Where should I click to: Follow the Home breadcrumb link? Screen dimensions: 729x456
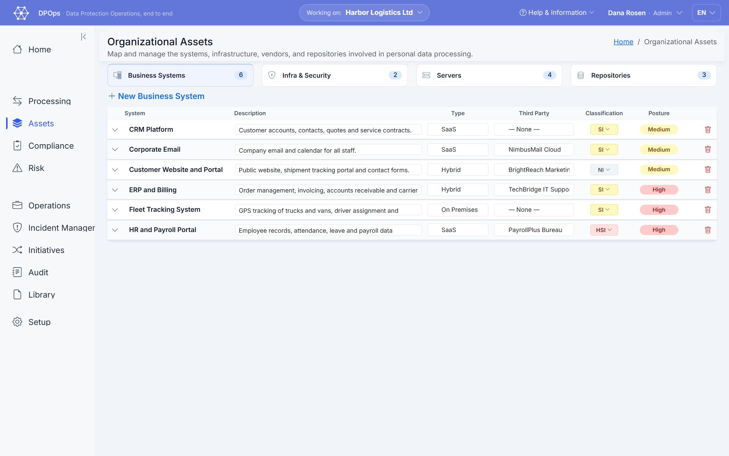pos(623,42)
